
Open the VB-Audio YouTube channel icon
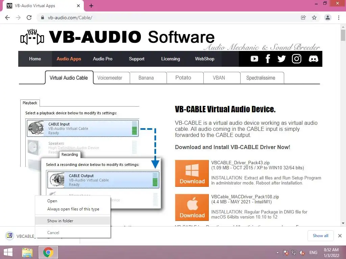point(254,59)
